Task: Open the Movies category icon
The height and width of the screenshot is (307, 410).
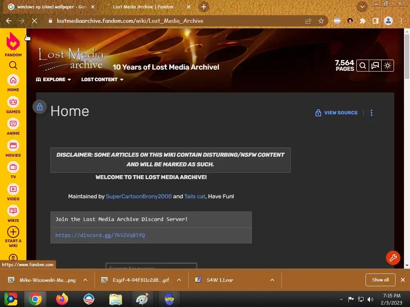Action: [13, 146]
